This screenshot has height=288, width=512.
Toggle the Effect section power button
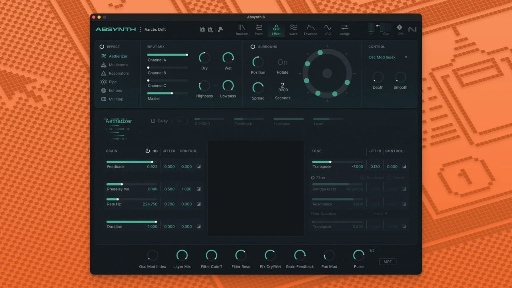tap(102, 47)
